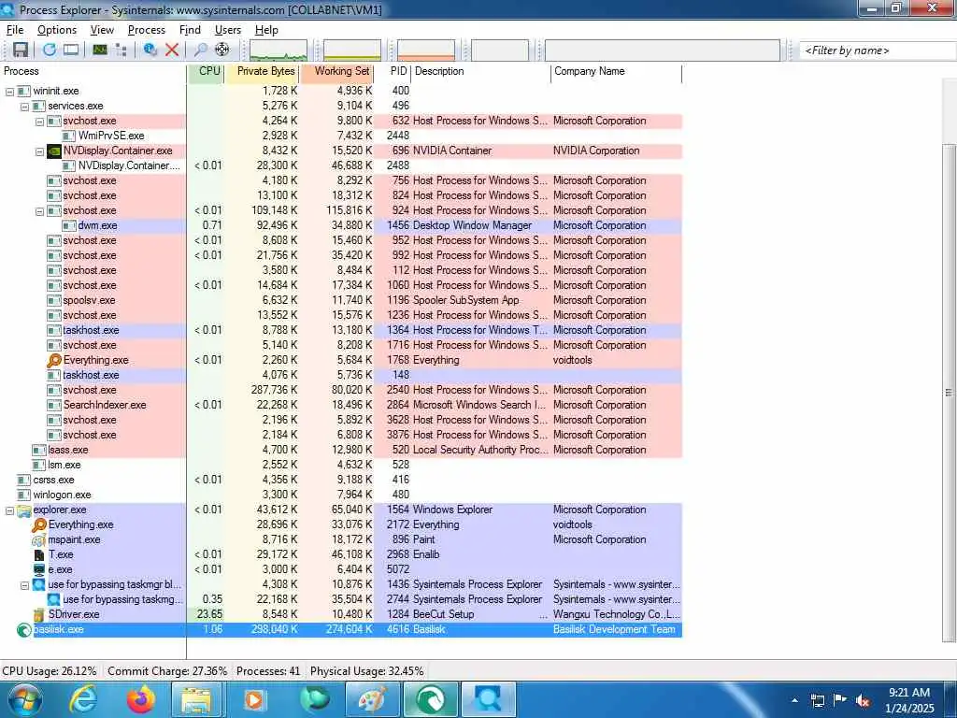Show hidden tray icons arrow
Screen dimensions: 957x718
(x=794, y=700)
